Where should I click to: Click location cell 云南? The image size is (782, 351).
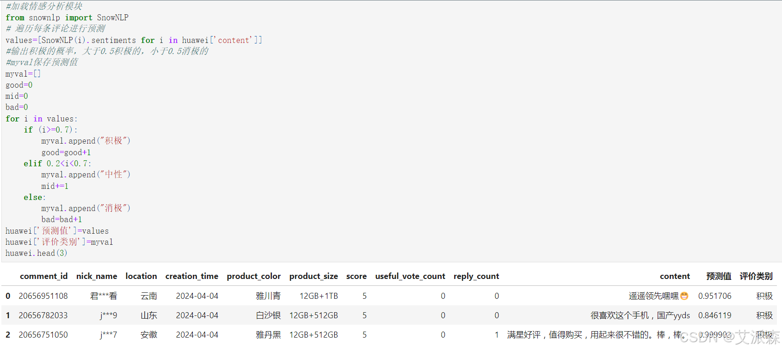pos(149,296)
